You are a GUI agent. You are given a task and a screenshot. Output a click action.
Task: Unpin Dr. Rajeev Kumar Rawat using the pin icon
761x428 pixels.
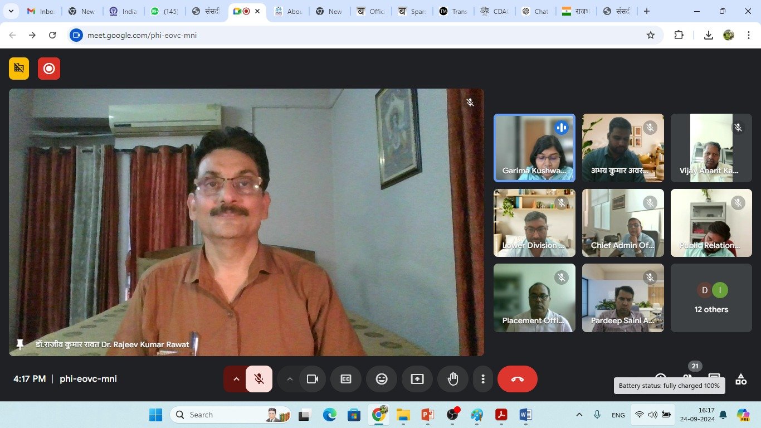tap(20, 344)
